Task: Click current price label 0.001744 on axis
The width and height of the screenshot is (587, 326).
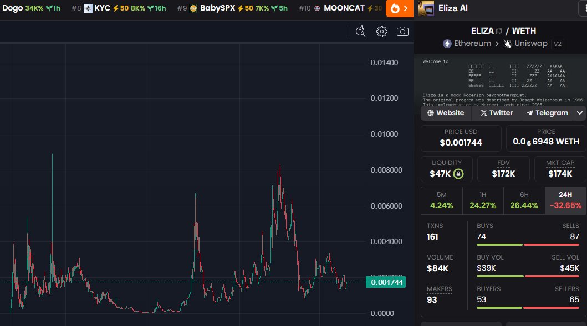Action: (386, 282)
